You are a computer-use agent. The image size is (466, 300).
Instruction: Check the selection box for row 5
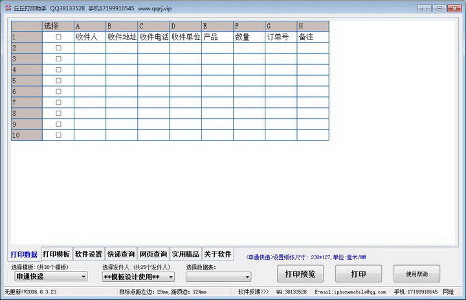tap(58, 81)
